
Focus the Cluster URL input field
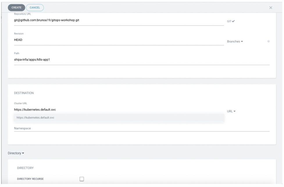(x=119, y=110)
